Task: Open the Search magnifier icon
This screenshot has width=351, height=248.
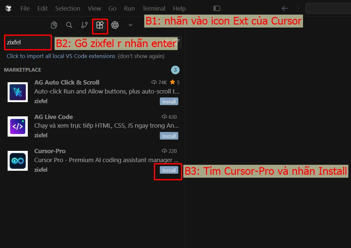Action: point(69,25)
